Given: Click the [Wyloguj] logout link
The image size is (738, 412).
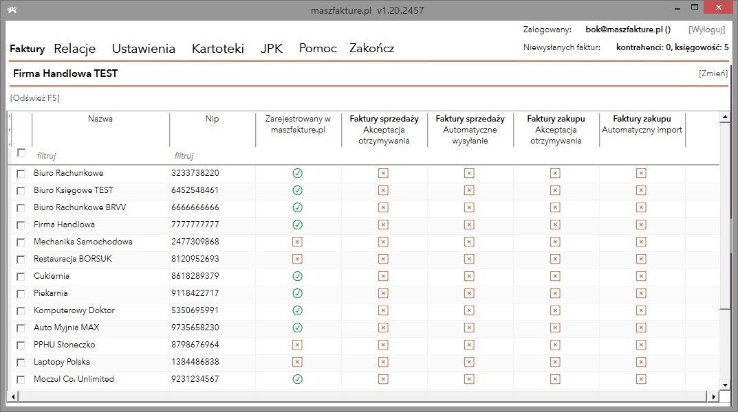Looking at the screenshot, I should click(707, 30).
